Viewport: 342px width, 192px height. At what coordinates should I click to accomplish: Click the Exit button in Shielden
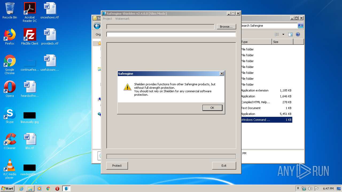point(224,166)
